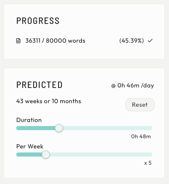Click the (45.39%) percentage label

coord(132,41)
